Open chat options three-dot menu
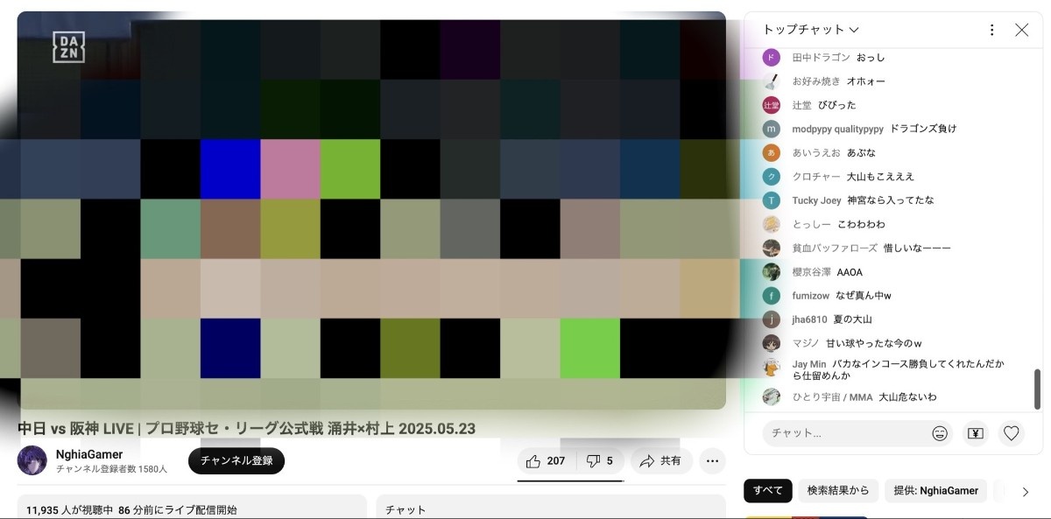Viewport: 1051px width, 519px height. coord(991,30)
